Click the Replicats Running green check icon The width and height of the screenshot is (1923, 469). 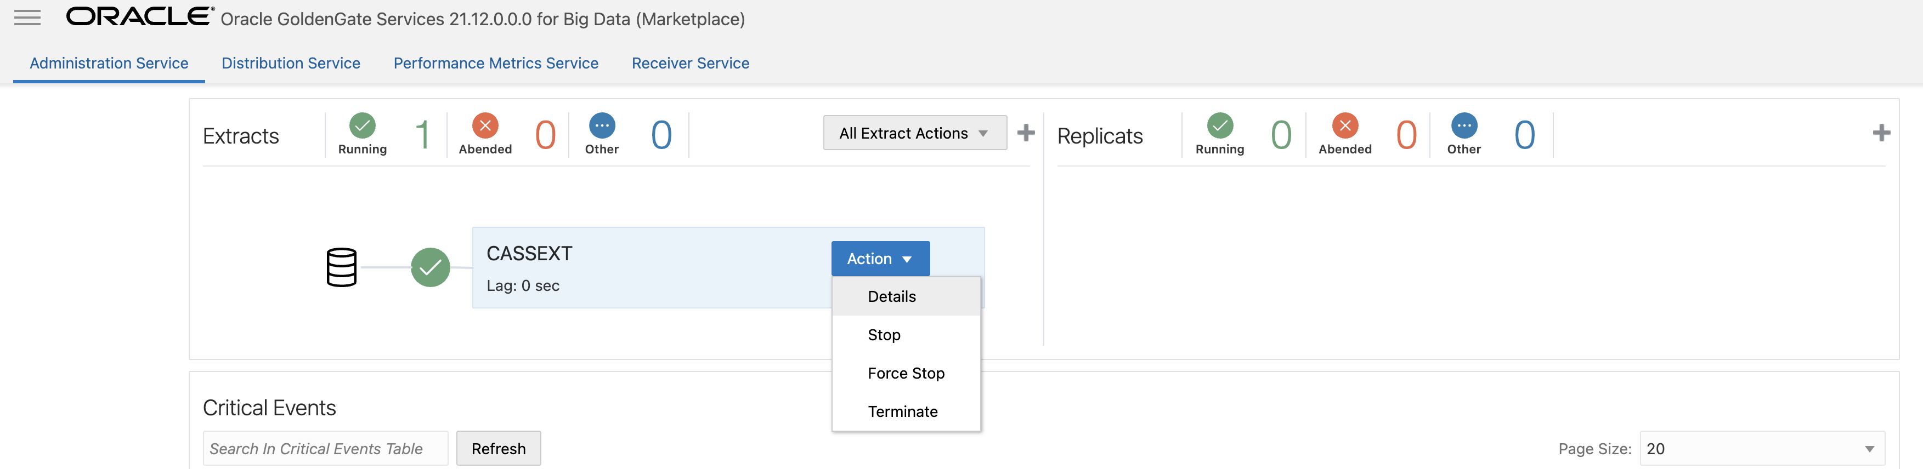(x=1220, y=125)
